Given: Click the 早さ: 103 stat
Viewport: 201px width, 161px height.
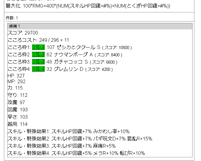Looking at the screenshot, I should tap(18, 117).
